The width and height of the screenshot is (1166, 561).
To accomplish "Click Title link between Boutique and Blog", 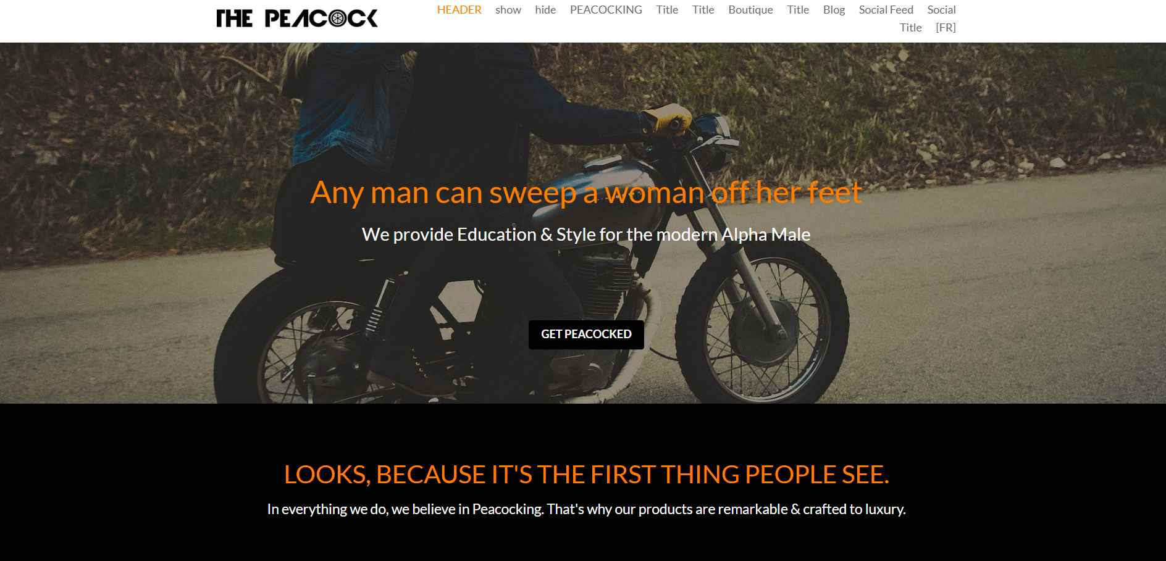I will click(798, 10).
